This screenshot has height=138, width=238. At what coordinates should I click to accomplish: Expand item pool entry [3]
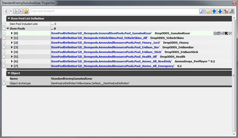click(x=12, y=47)
